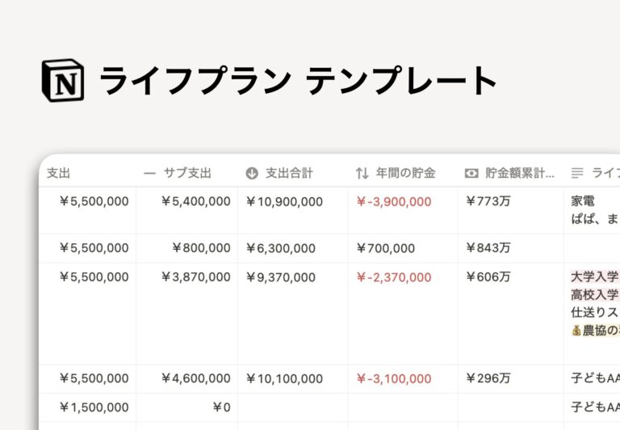Click the red ¥-3,900,000 savings cell
Screen dimensions: 620x430
point(403,211)
